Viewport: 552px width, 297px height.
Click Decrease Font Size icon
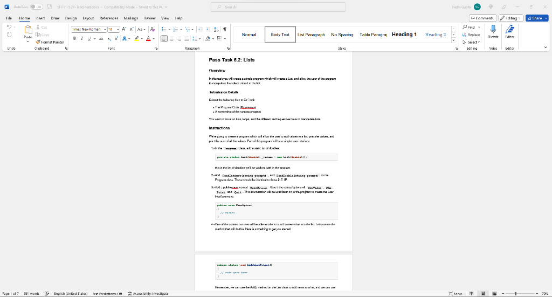coord(132,29)
